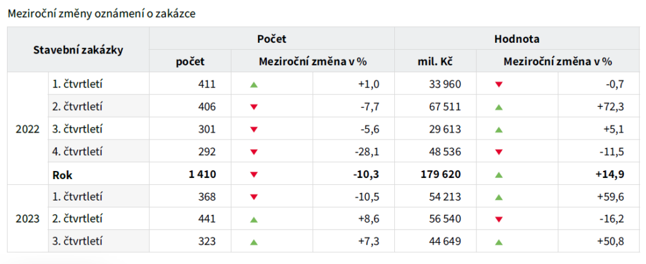Screen dimensions: 646x264
Task: Click red down arrow beside -16,2
Action: [x=498, y=219]
